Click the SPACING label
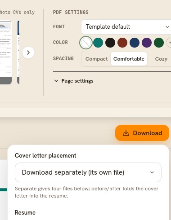The width and height of the screenshot is (171, 220). tap(63, 58)
